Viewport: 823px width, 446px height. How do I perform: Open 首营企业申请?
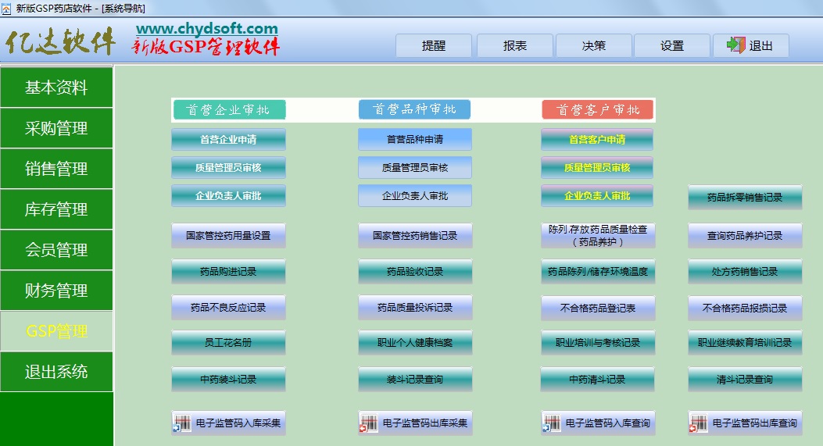click(x=228, y=140)
